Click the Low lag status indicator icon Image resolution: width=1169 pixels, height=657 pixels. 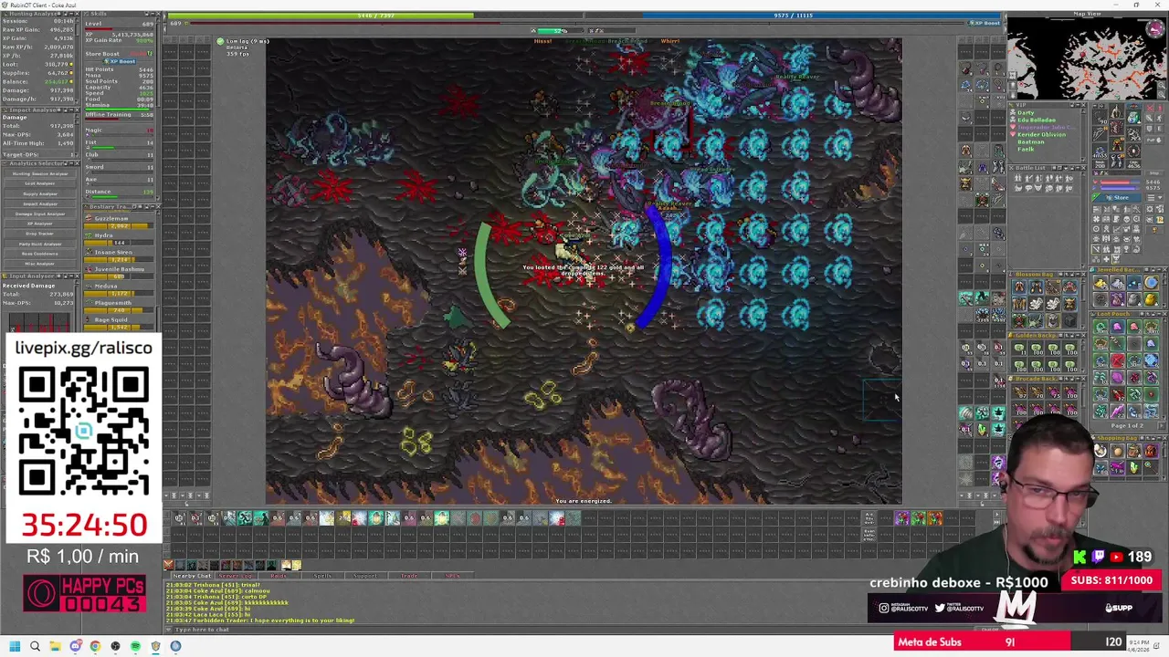click(220, 41)
